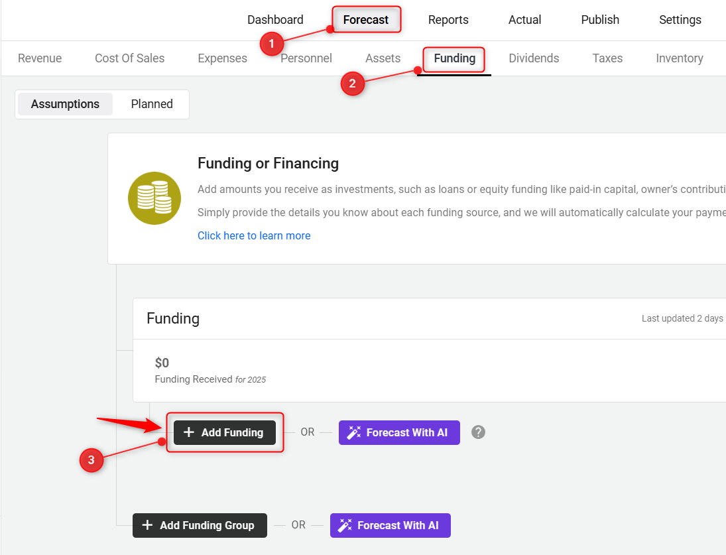The image size is (726, 555).
Task: Open the Cost Of Sales tab
Action: click(x=129, y=58)
